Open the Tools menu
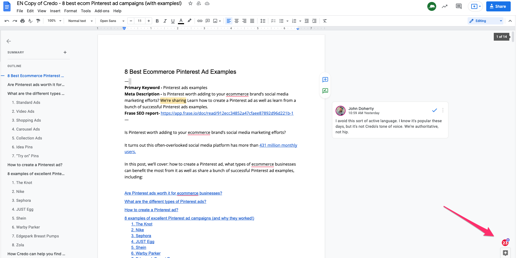The image size is (516, 258). [86, 11]
